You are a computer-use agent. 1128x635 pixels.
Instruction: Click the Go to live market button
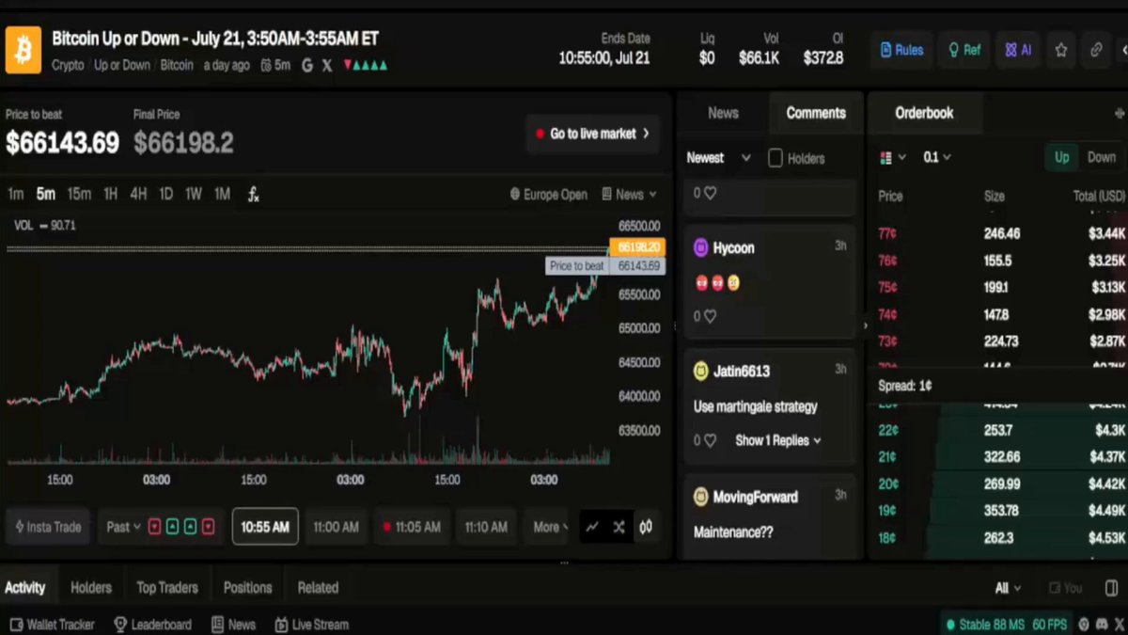tap(593, 134)
